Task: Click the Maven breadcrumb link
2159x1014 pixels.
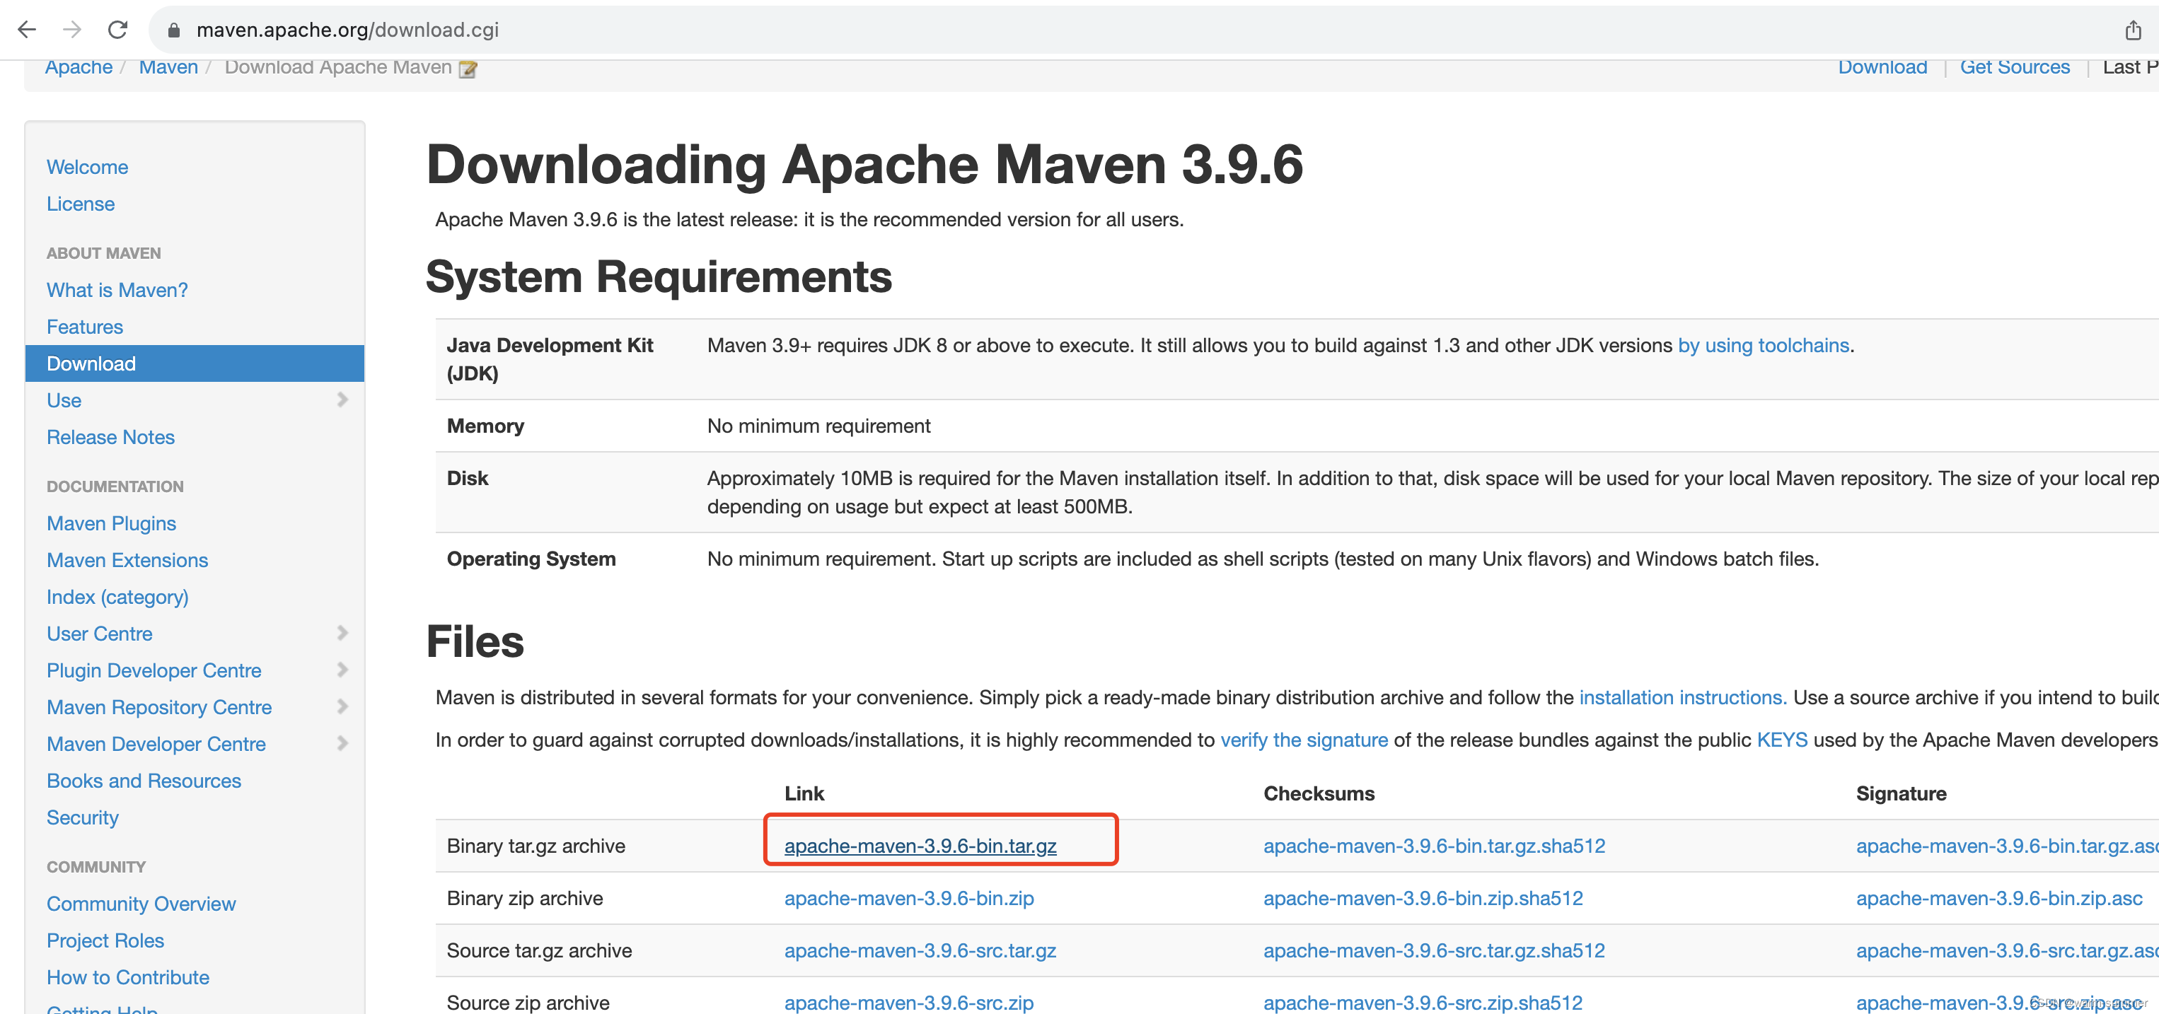Action: (x=168, y=67)
